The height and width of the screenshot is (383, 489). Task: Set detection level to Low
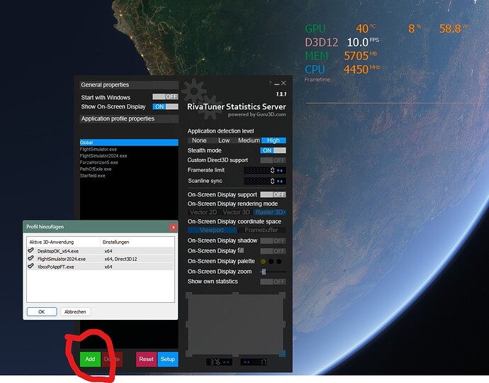(224, 140)
